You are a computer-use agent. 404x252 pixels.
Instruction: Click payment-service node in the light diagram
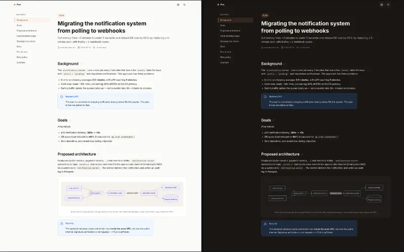[74, 198]
